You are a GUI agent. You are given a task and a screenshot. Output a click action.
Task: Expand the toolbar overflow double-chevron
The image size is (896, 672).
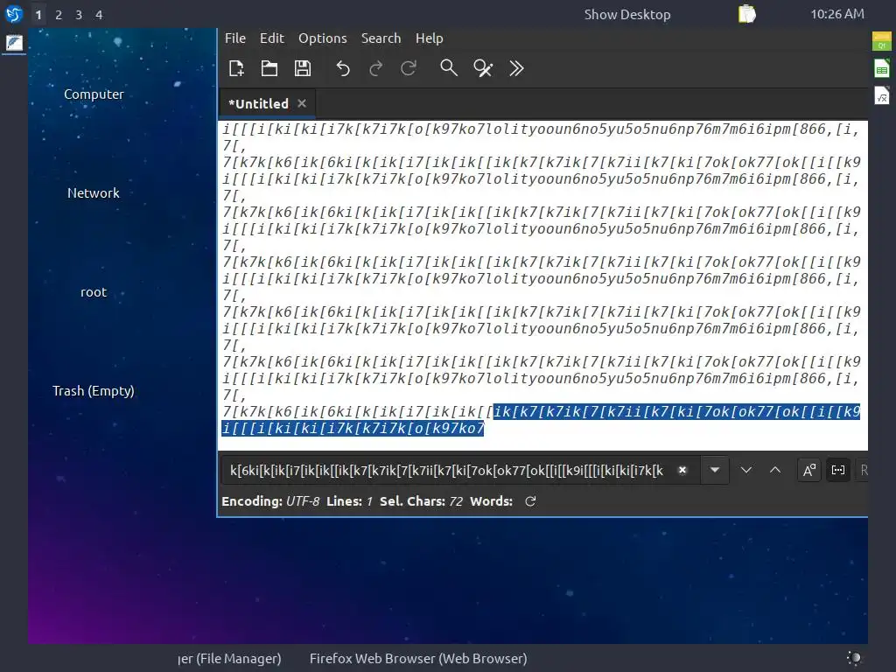(516, 68)
